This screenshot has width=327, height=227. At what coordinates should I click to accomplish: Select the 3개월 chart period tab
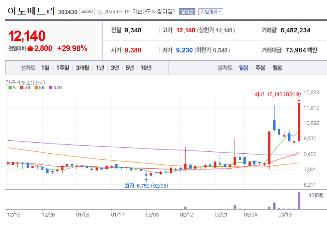pyautogui.click(x=82, y=68)
